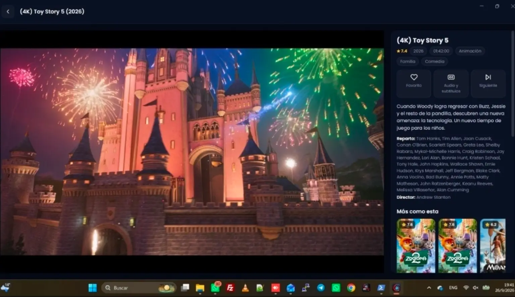Click the "(4K) Toy Story 5 (2026)" window title
The width and height of the screenshot is (515, 297).
[x=52, y=11]
